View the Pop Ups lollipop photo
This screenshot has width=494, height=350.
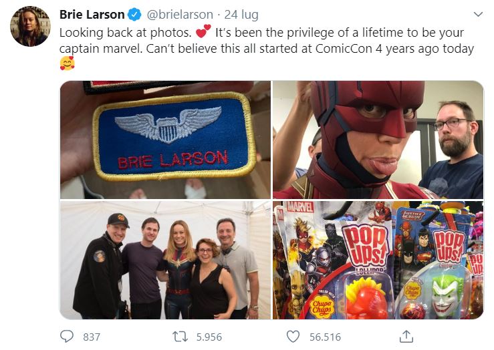(x=378, y=260)
